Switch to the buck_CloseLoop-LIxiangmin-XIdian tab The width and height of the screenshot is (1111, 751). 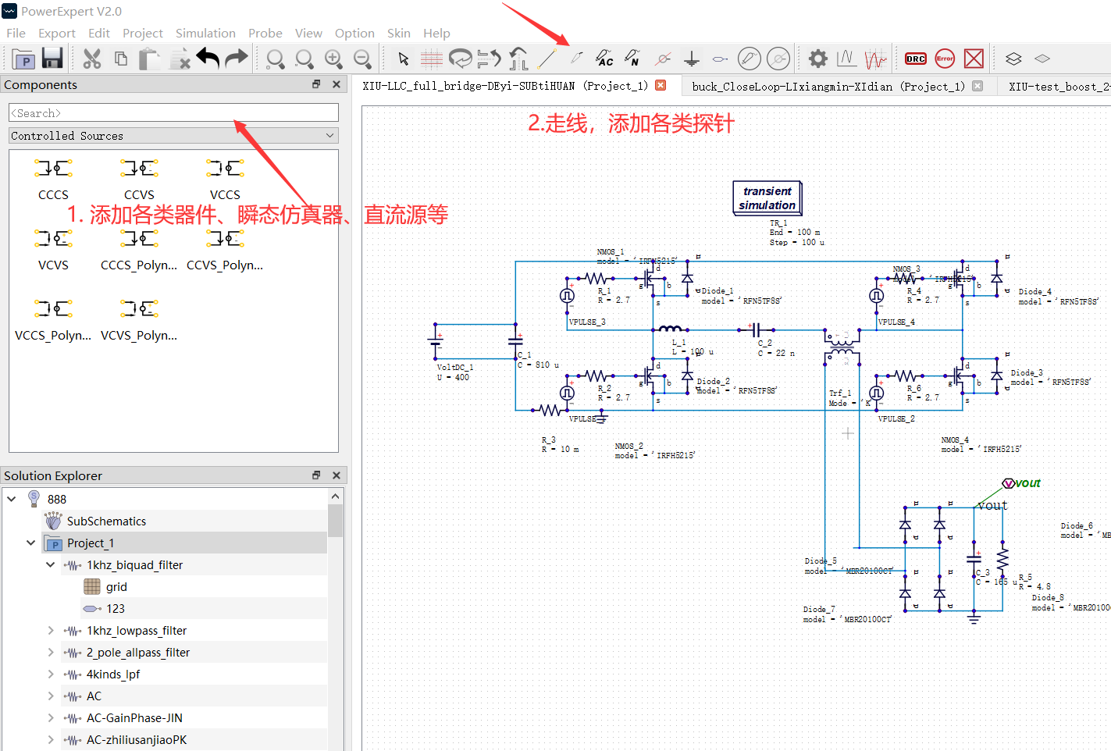click(828, 86)
